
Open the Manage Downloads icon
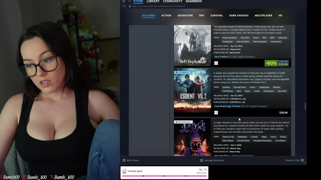point(201,160)
